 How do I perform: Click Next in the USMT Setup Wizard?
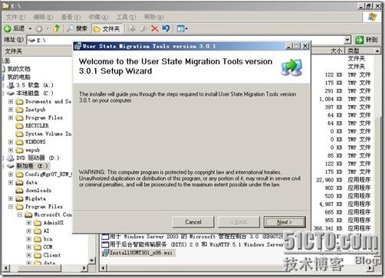[285, 222]
